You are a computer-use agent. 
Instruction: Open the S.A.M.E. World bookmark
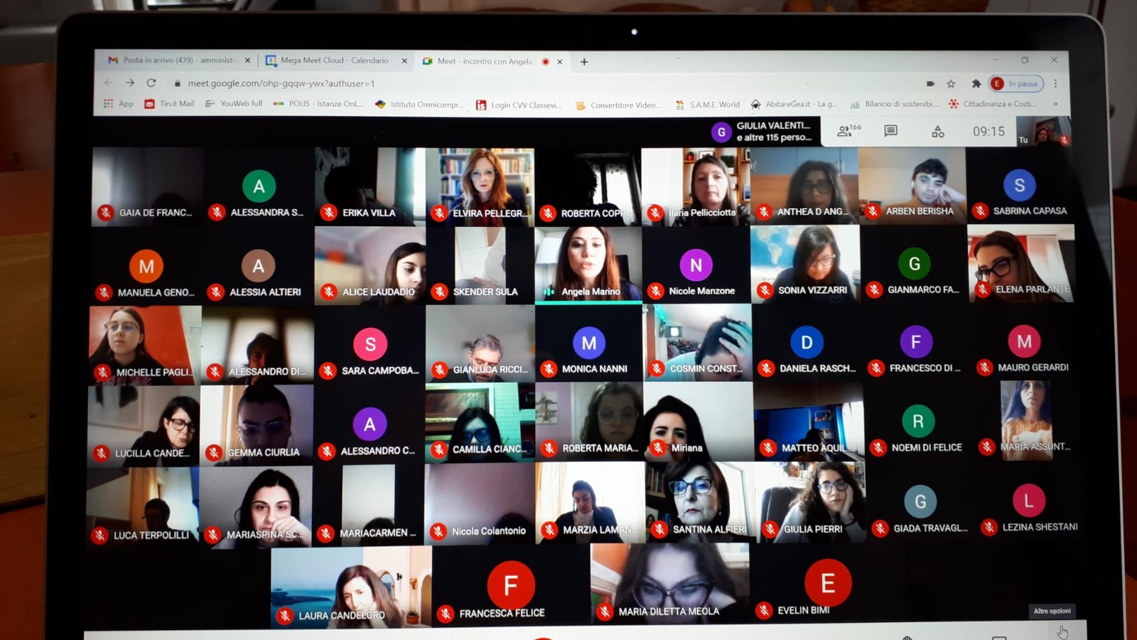tap(708, 105)
